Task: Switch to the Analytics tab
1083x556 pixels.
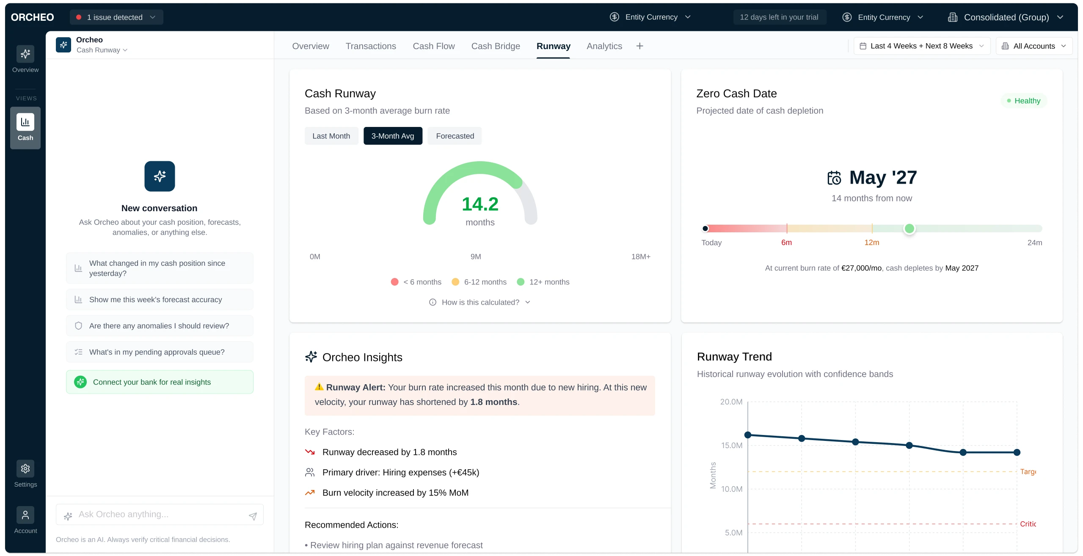Action: 604,46
